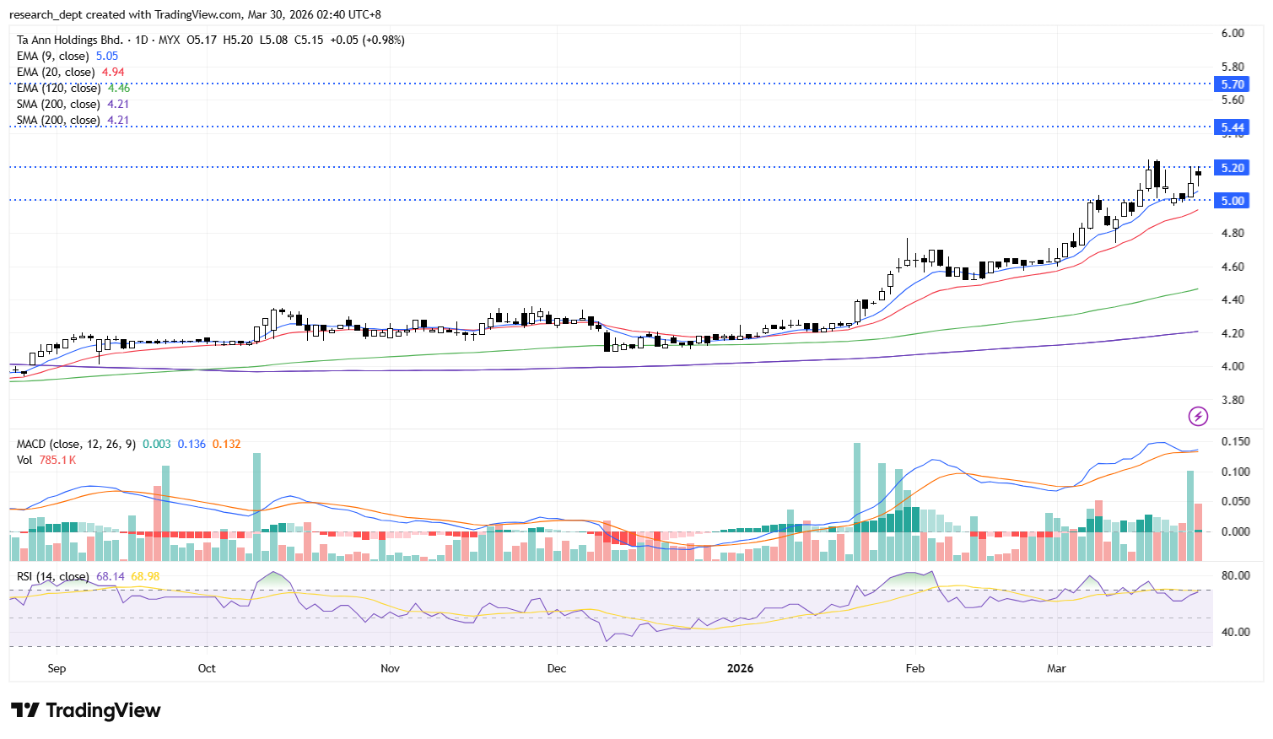Click the Vol indicator label
Screen dimensions: 1273x739
pyautogui.click(x=24, y=461)
